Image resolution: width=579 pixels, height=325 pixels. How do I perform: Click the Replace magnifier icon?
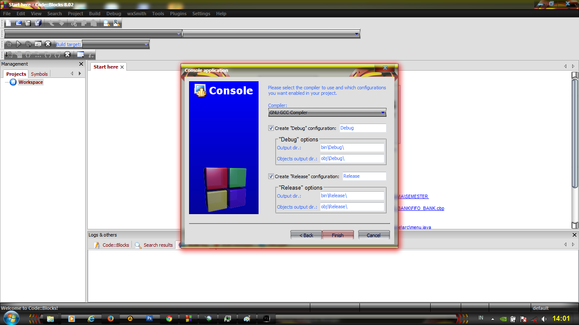[116, 23]
